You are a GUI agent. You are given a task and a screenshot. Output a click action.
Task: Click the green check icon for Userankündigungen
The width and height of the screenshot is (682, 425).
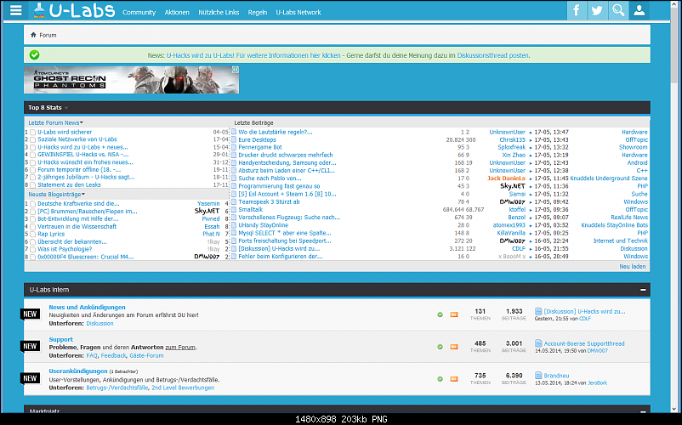[440, 378]
